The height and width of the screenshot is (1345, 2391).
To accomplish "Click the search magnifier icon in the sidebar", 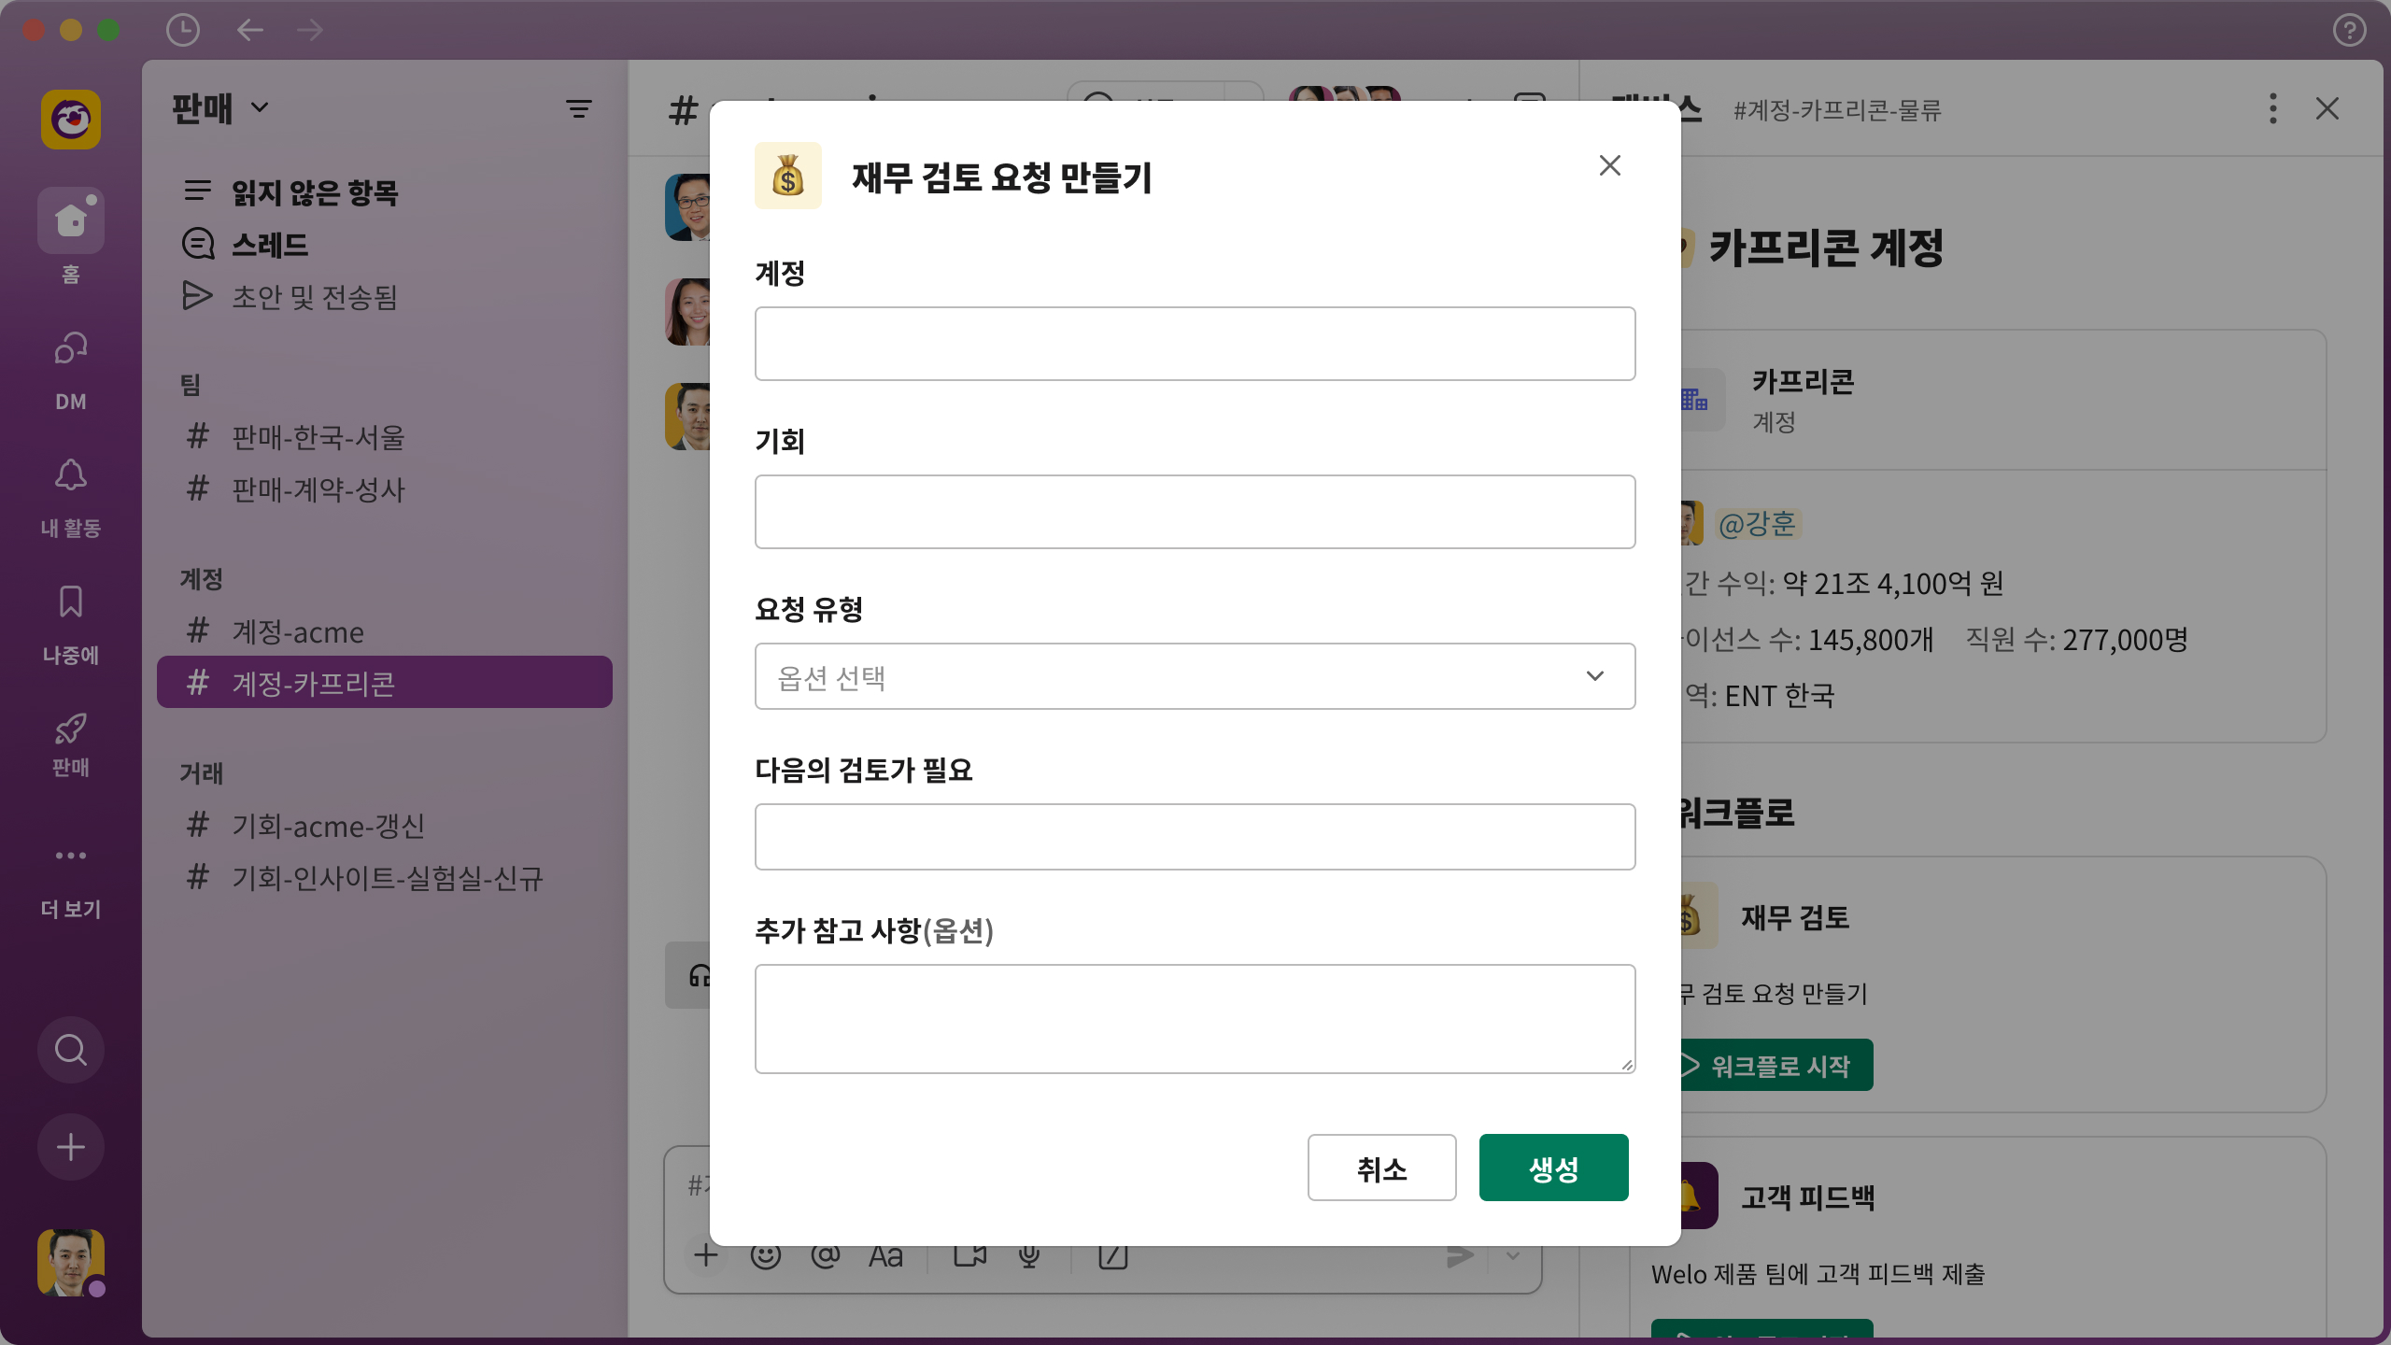I will click(70, 1050).
